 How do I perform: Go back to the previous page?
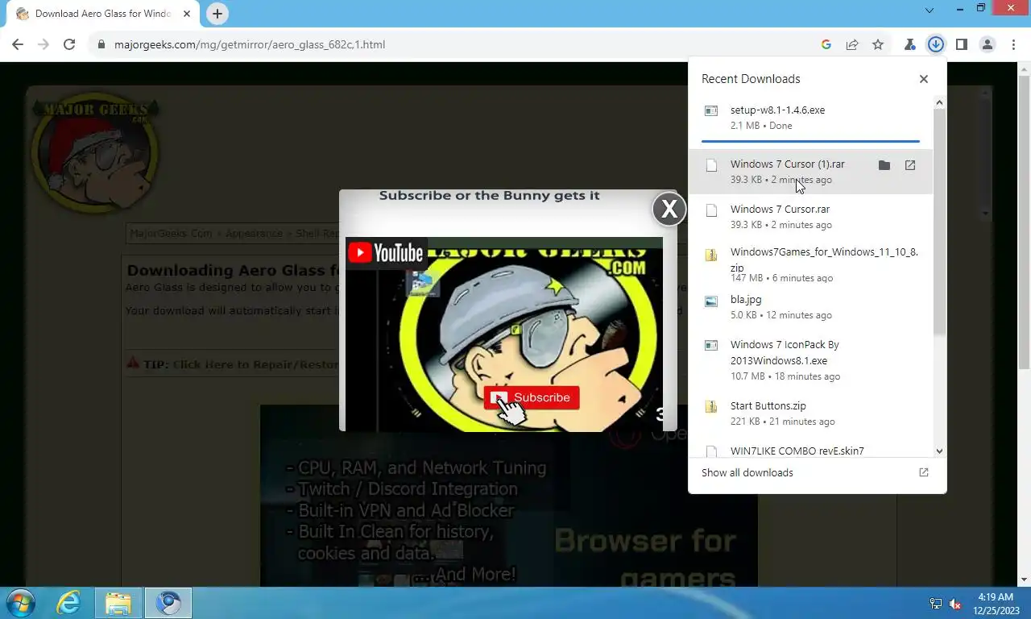click(18, 44)
